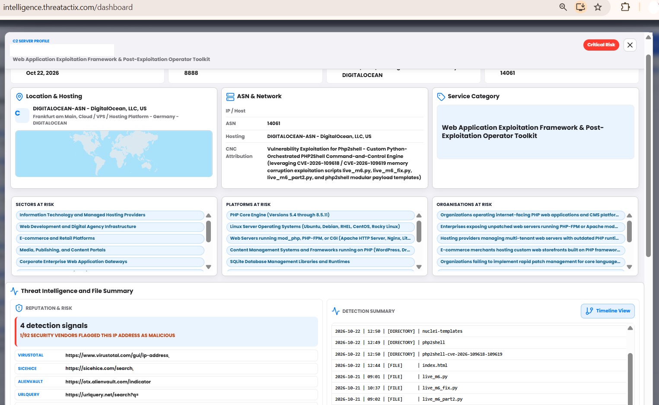This screenshot has height=405, width=659.
Task: Open the VirusTotal IP address link
Action: 117,355
